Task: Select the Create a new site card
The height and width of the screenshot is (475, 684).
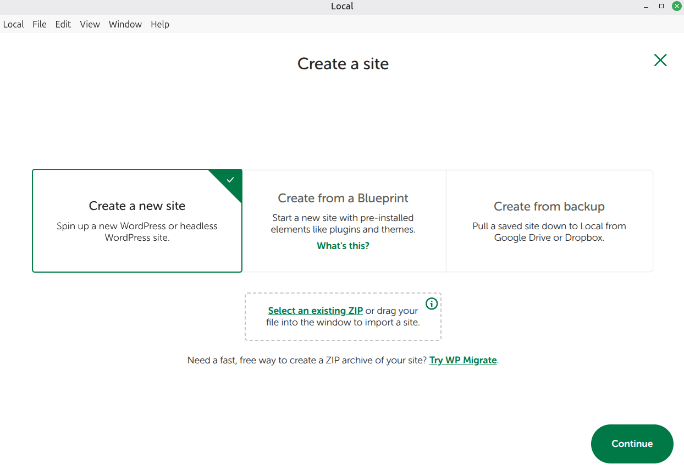Action: point(137,220)
